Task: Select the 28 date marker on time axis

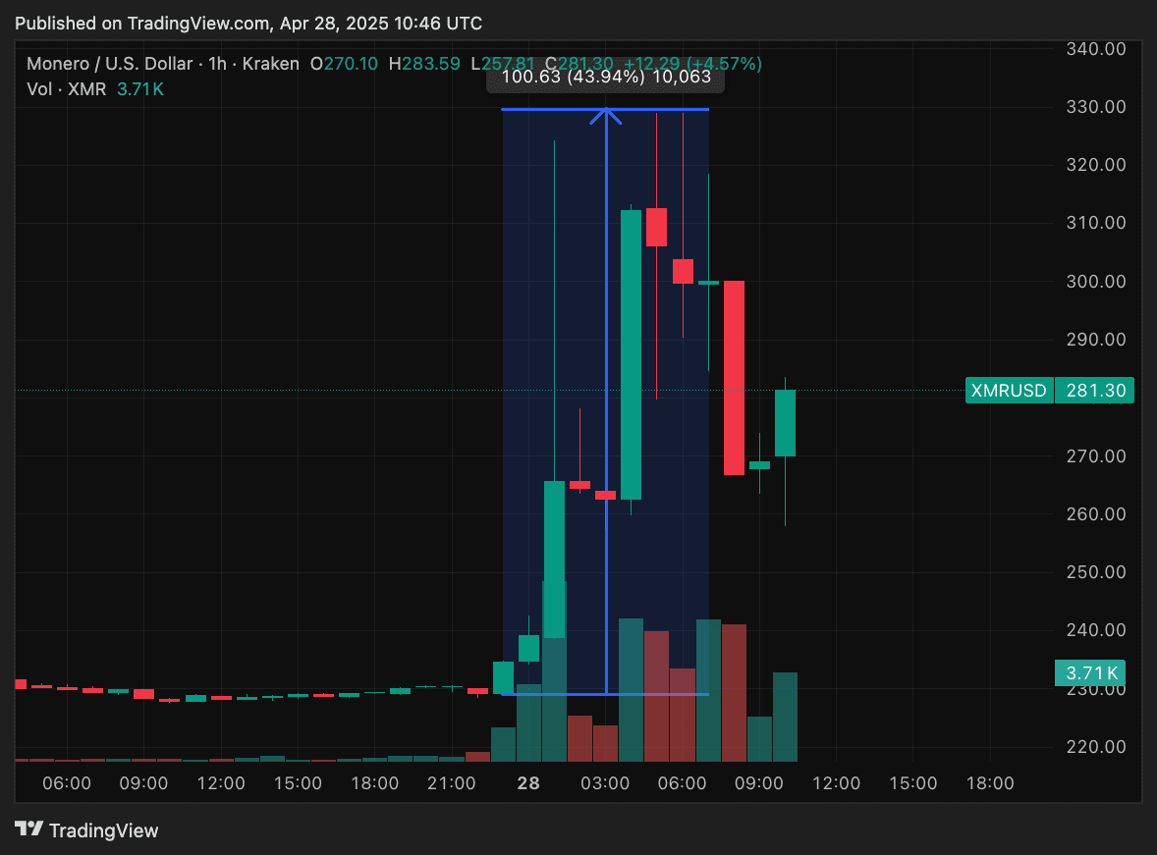Action: point(527,784)
